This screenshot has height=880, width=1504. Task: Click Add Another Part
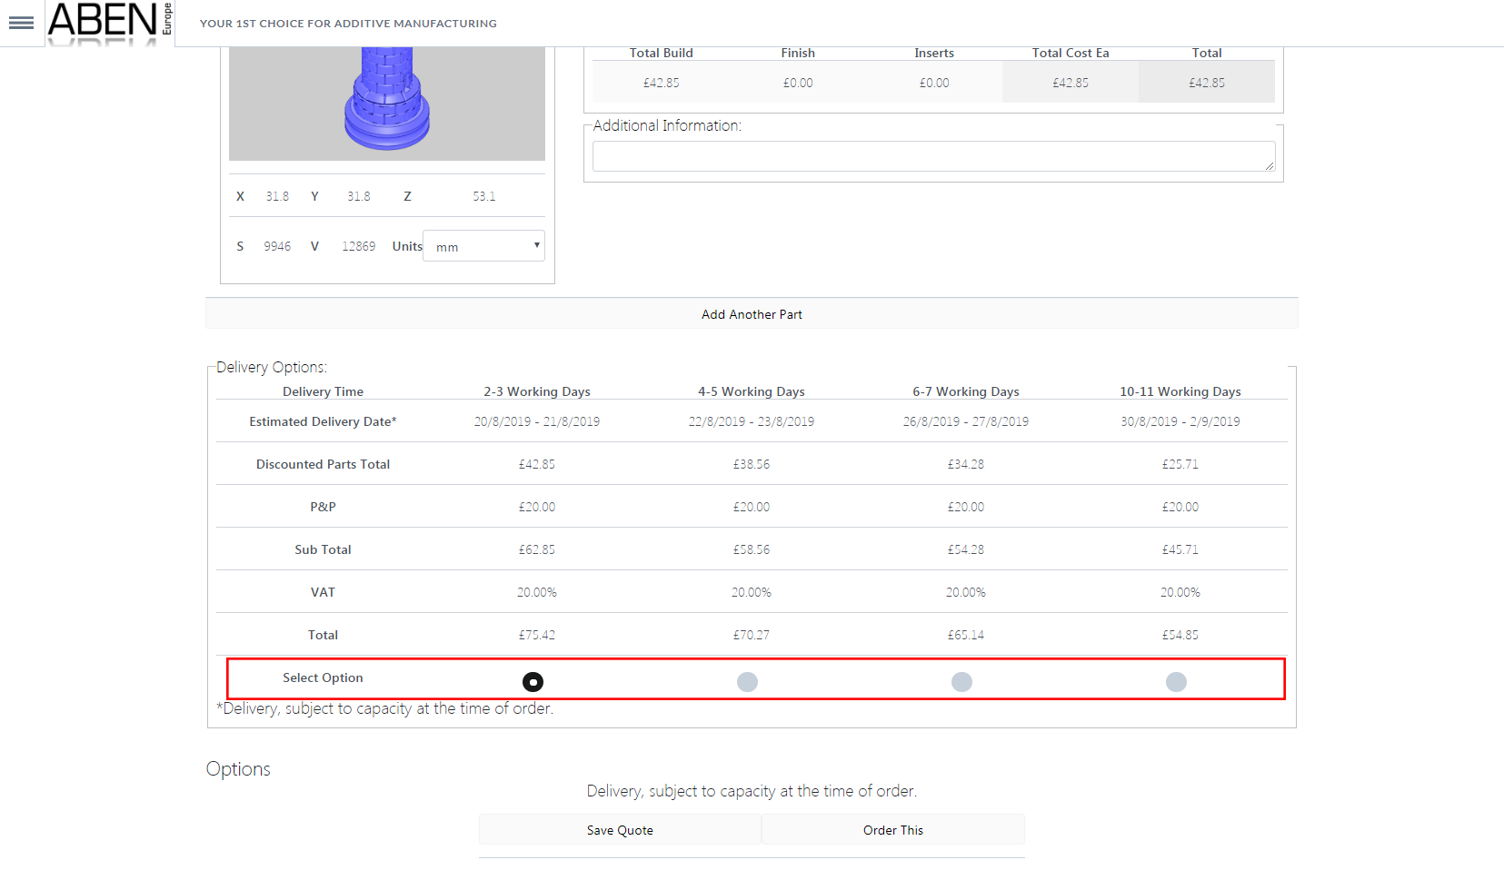pos(752,314)
